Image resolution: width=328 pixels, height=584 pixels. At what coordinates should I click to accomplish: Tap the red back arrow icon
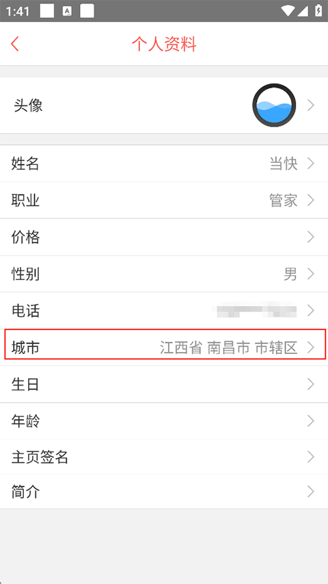(x=15, y=44)
